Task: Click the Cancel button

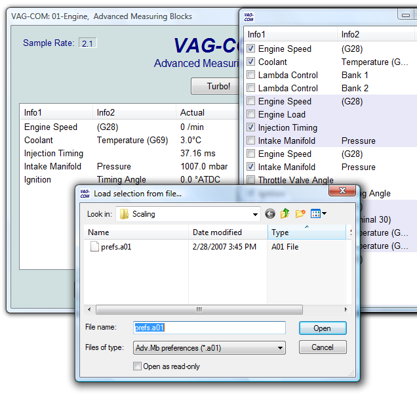Action: (x=323, y=347)
